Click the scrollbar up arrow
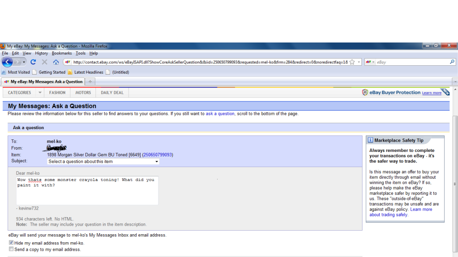The image size is (458, 257). click(455, 89)
